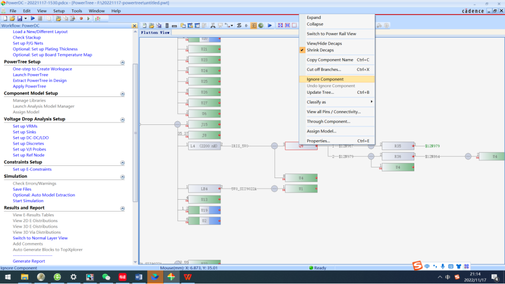Open the Classify as submenu
Image resolution: width=505 pixels, height=284 pixels.
coord(337,102)
